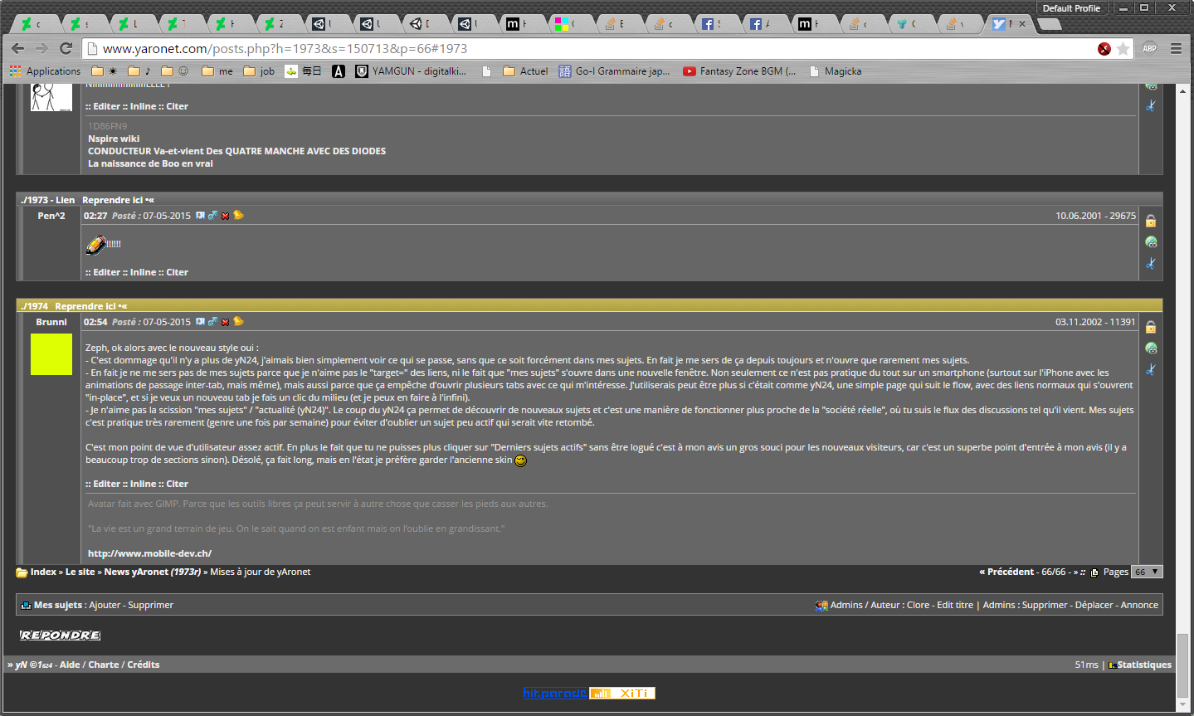
Task: Click 'Citer' on Brunni's post
Action: tap(177, 484)
